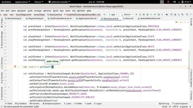This screenshot has height=108, width=193.
Task: Open the Gradle side panel
Action: [191, 22]
